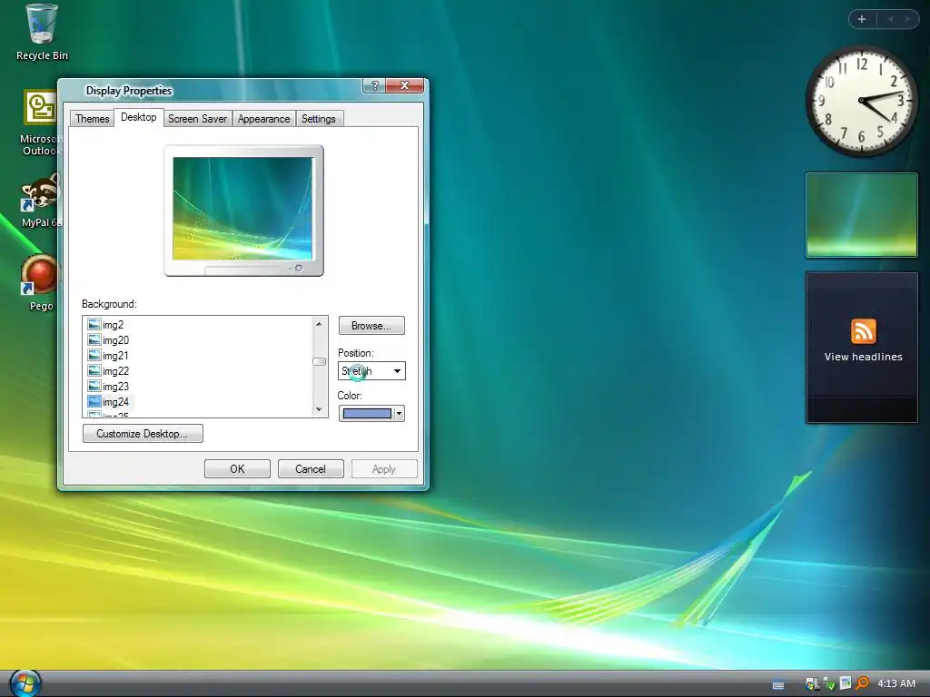
Task: Click the network document tray icon
Action: (846, 683)
